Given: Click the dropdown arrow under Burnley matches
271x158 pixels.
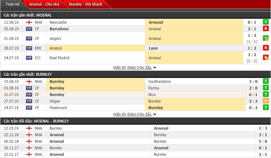Looking at the screenshot, I should 155,114.
